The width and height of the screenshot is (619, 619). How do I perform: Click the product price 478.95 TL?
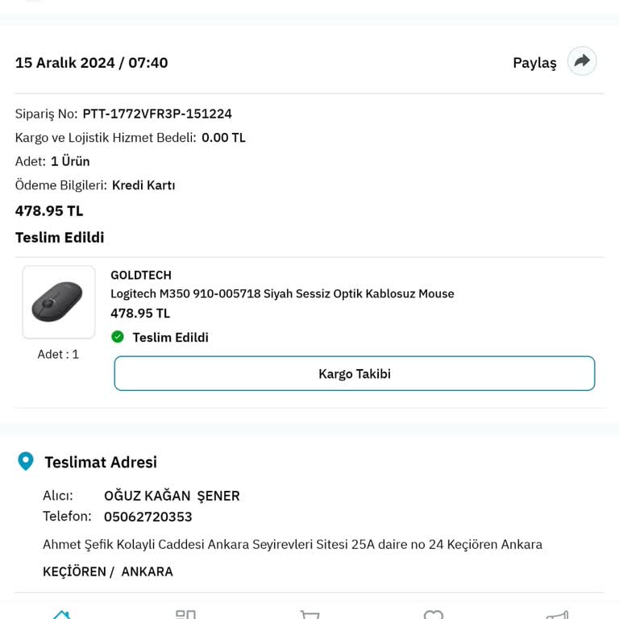[140, 314]
